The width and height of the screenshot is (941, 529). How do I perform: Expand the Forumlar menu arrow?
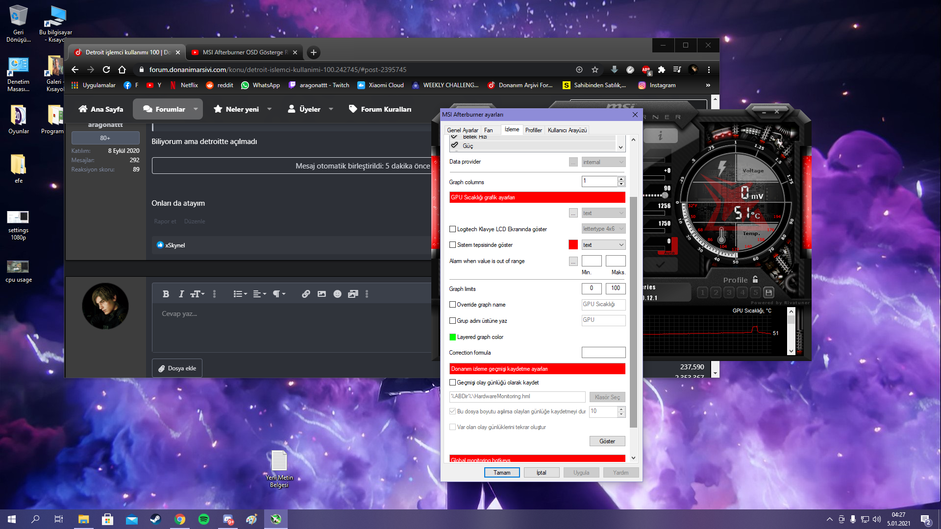(196, 109)
